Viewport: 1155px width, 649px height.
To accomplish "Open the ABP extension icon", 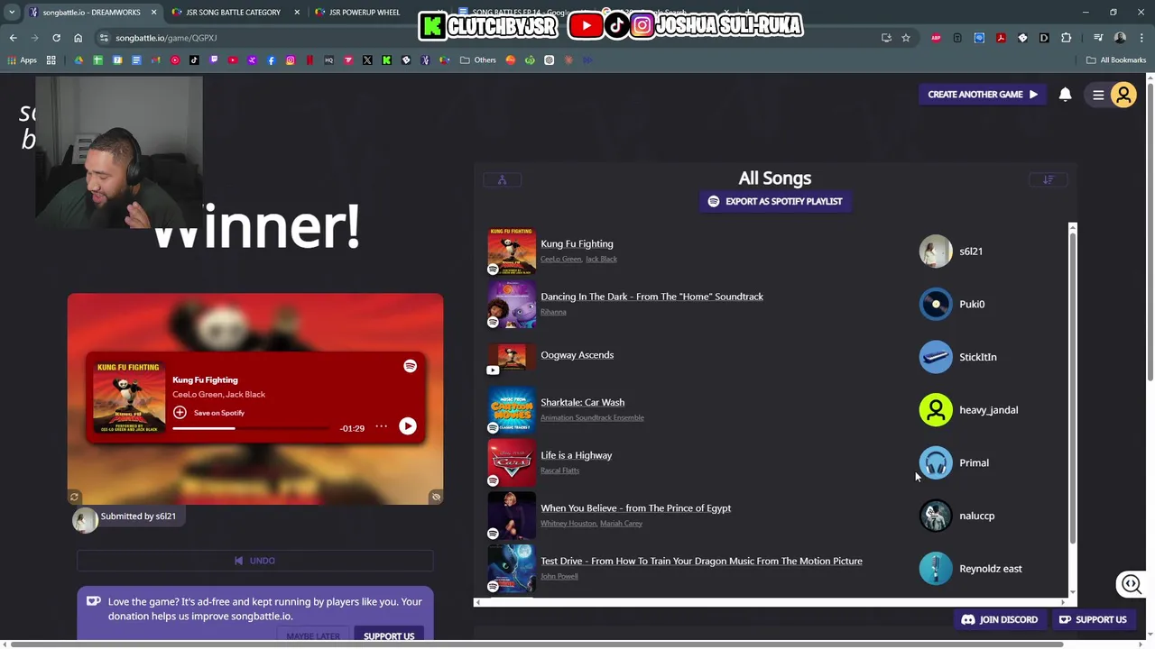I will click(936, 38).
